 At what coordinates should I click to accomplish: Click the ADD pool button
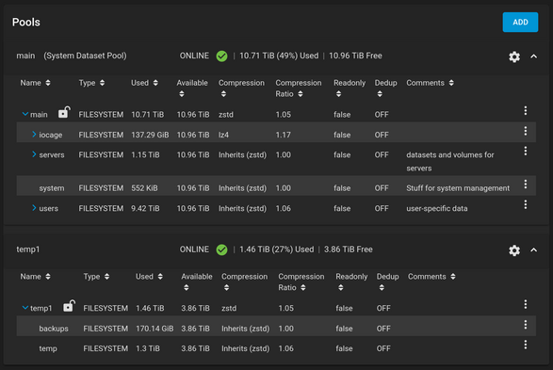pyautogui.click(x=520, y=23)
